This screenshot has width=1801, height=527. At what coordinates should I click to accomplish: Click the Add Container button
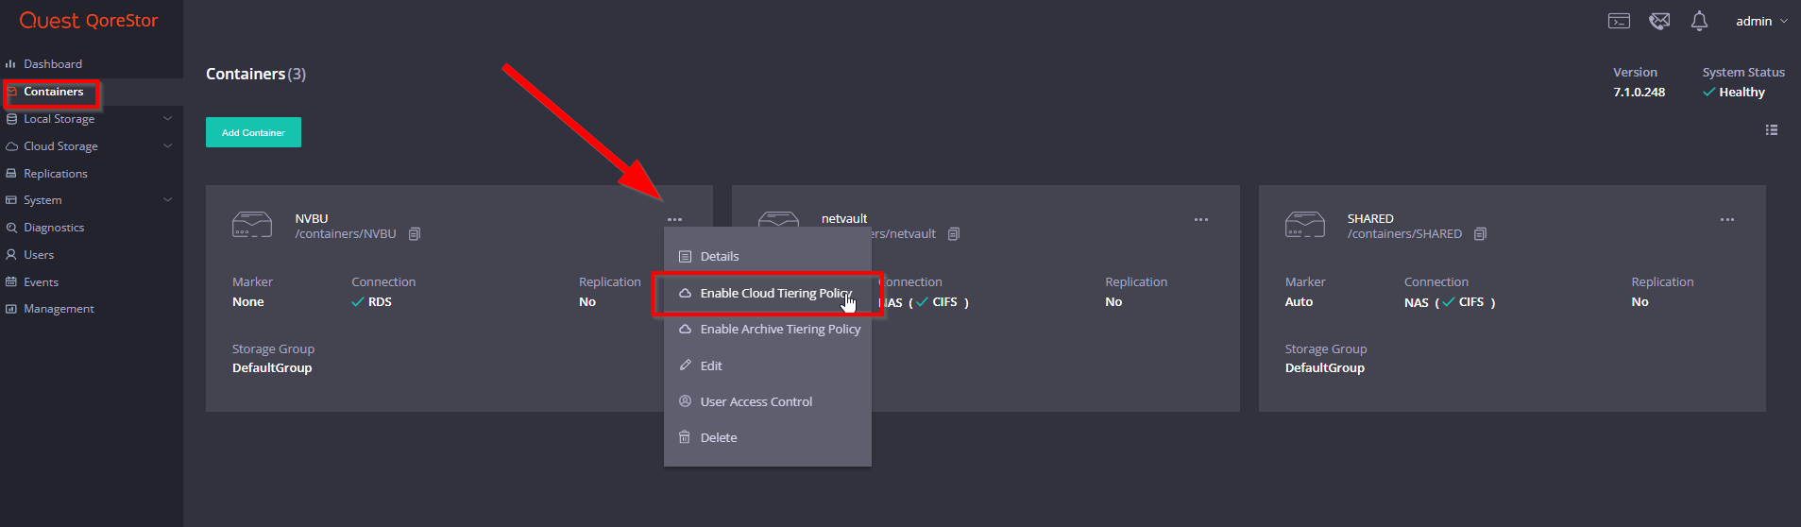click(x=253, y=132)
